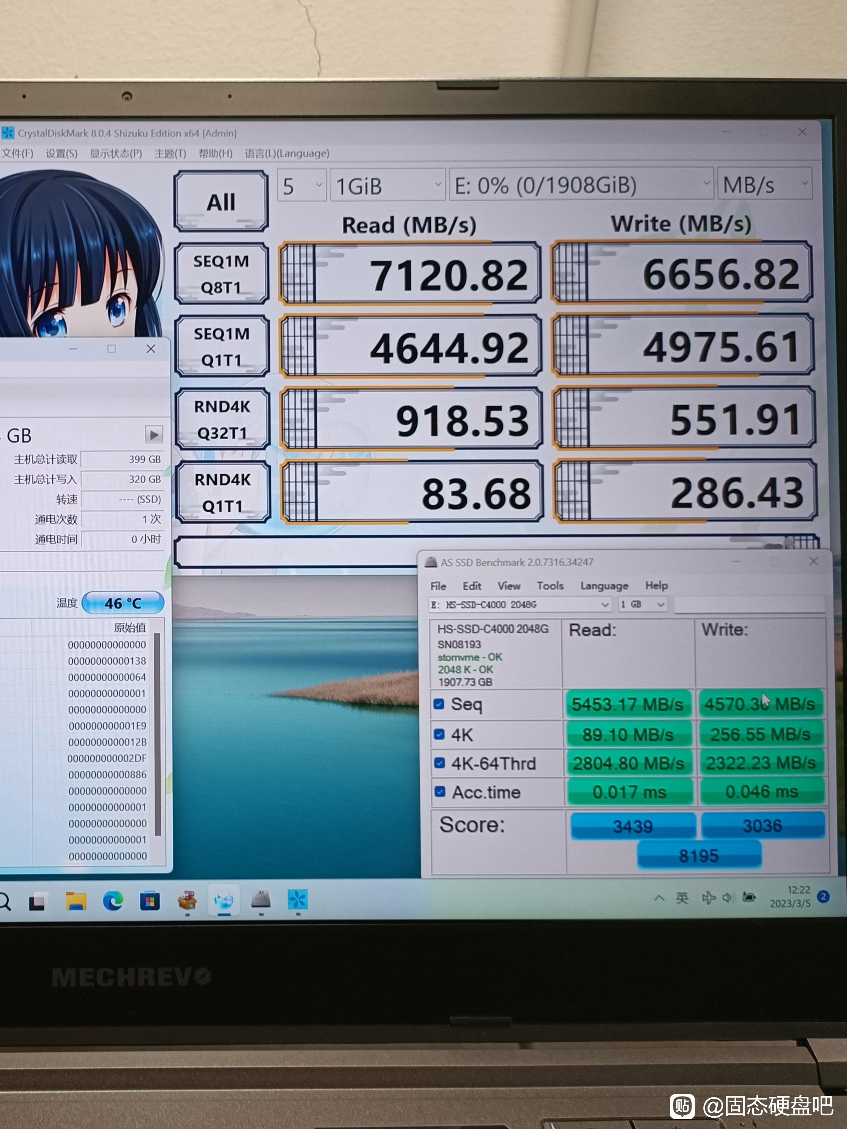Click the CrystalDiskMark title bar app icon
The image size is (847, 1129).
point(8,133)
